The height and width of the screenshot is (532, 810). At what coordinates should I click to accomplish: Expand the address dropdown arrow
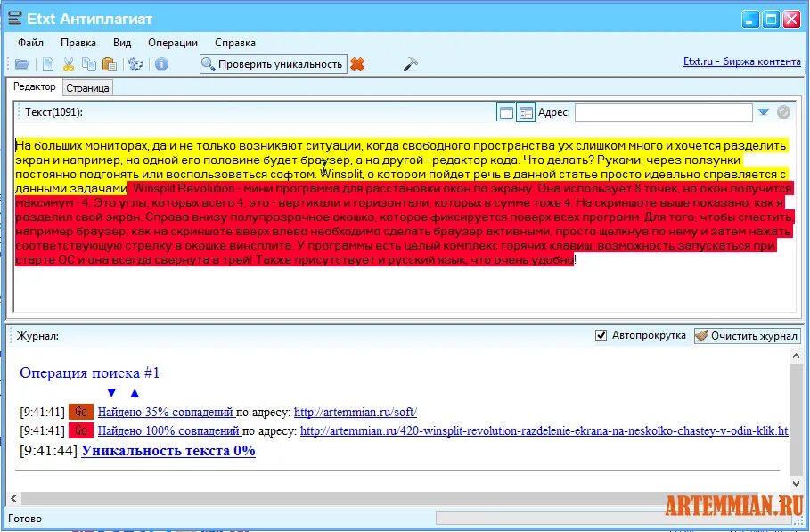click(x=764, y=112)
